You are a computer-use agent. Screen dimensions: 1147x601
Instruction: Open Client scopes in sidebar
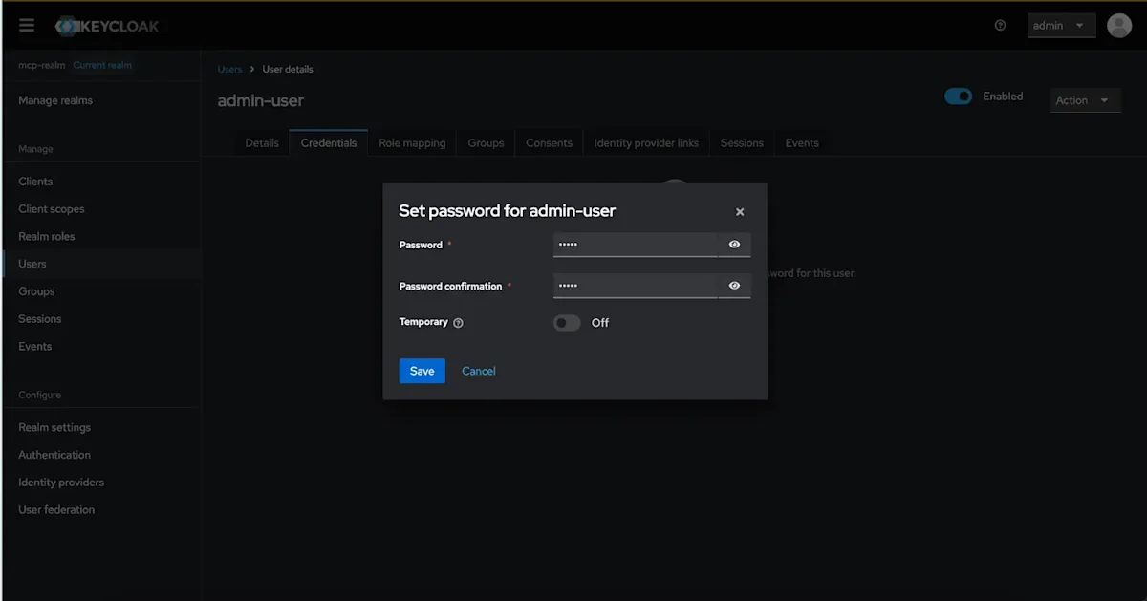(x=100, y=209)
